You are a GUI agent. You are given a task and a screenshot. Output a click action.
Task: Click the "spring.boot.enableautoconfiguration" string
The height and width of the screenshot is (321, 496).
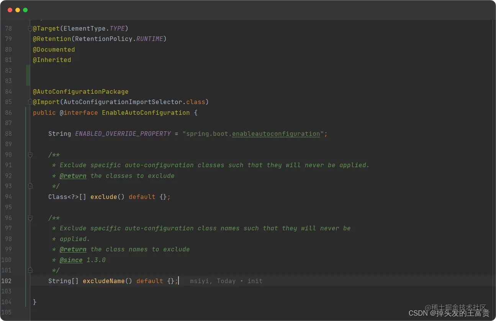click(253, 134)
